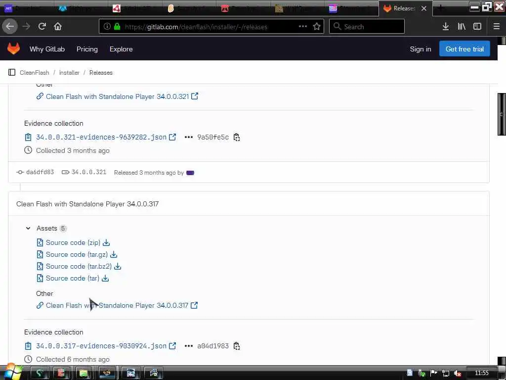Click the URL address bar
This screenshot has height=380, width=506.
(211, 27)
